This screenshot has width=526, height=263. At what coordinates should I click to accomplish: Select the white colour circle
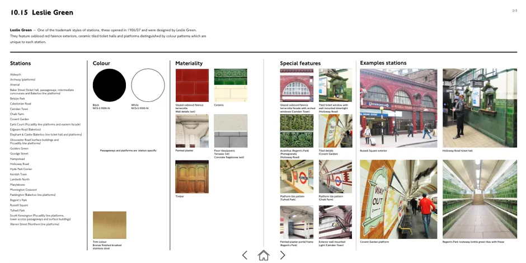(x=148, y=85)
